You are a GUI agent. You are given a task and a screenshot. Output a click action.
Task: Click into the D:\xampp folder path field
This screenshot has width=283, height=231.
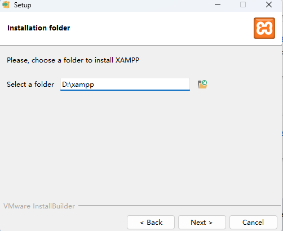pos(125,85)
